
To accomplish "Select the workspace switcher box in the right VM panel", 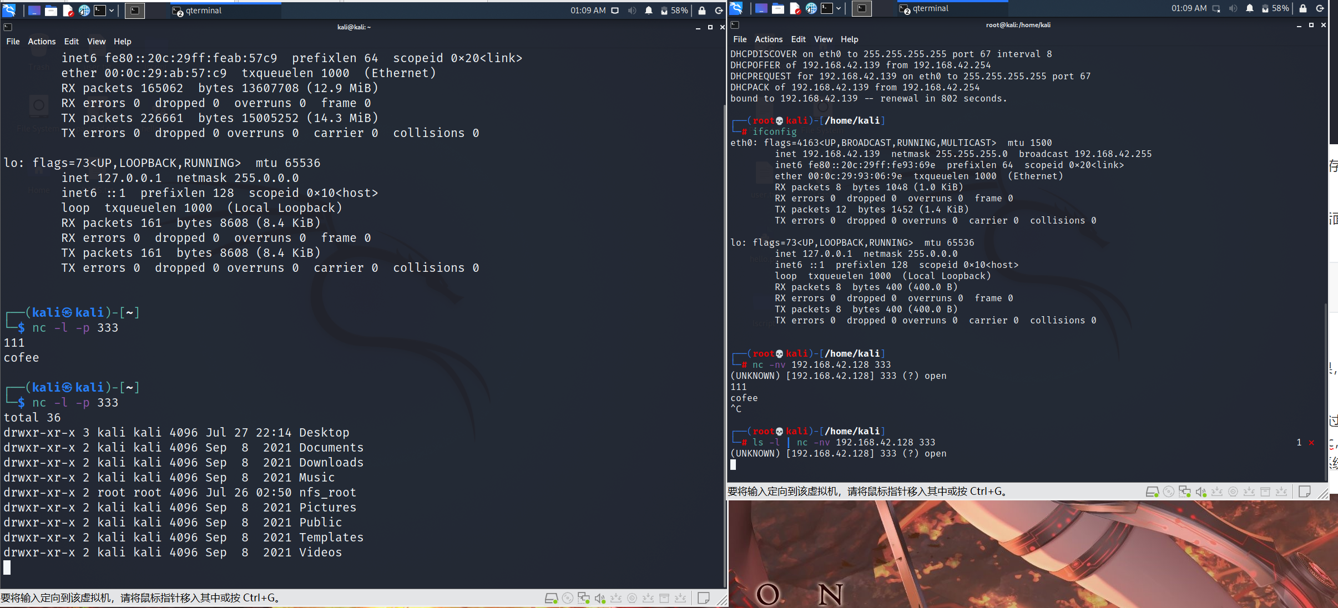I will tap(862, 8).
